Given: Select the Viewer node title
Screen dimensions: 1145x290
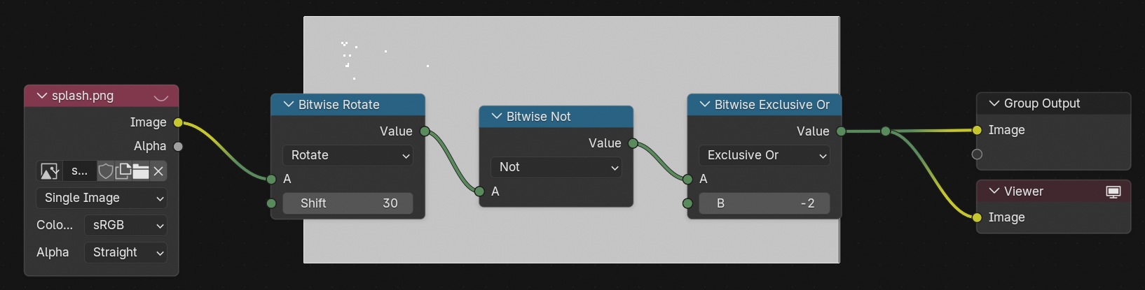Looking at the screenshot, I should 1024,191.
